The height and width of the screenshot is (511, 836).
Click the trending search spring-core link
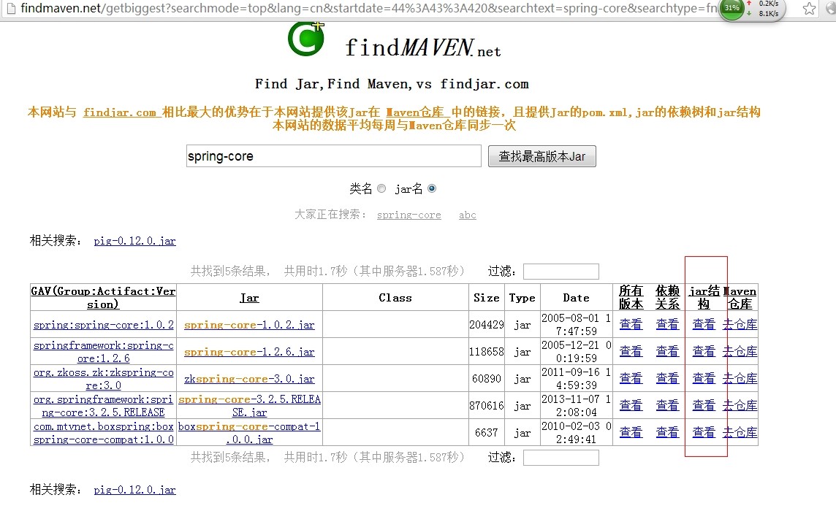pos(409,215)
